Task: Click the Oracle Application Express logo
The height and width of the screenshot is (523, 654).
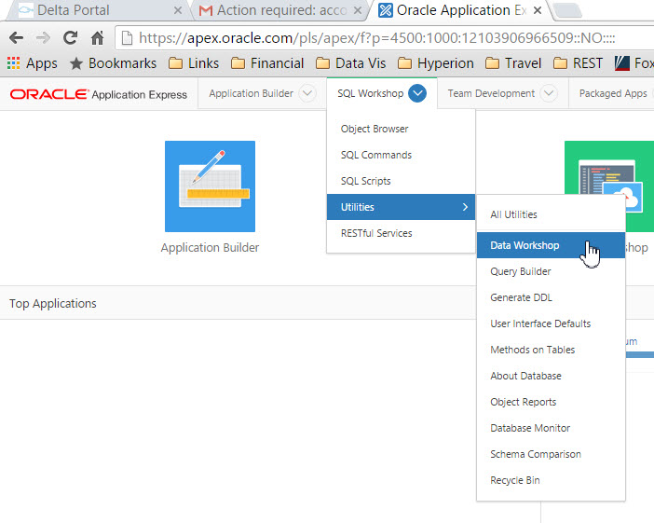Action: [x=99, y=94]
